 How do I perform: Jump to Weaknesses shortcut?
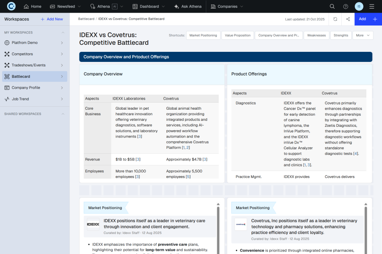click(316, 35)
